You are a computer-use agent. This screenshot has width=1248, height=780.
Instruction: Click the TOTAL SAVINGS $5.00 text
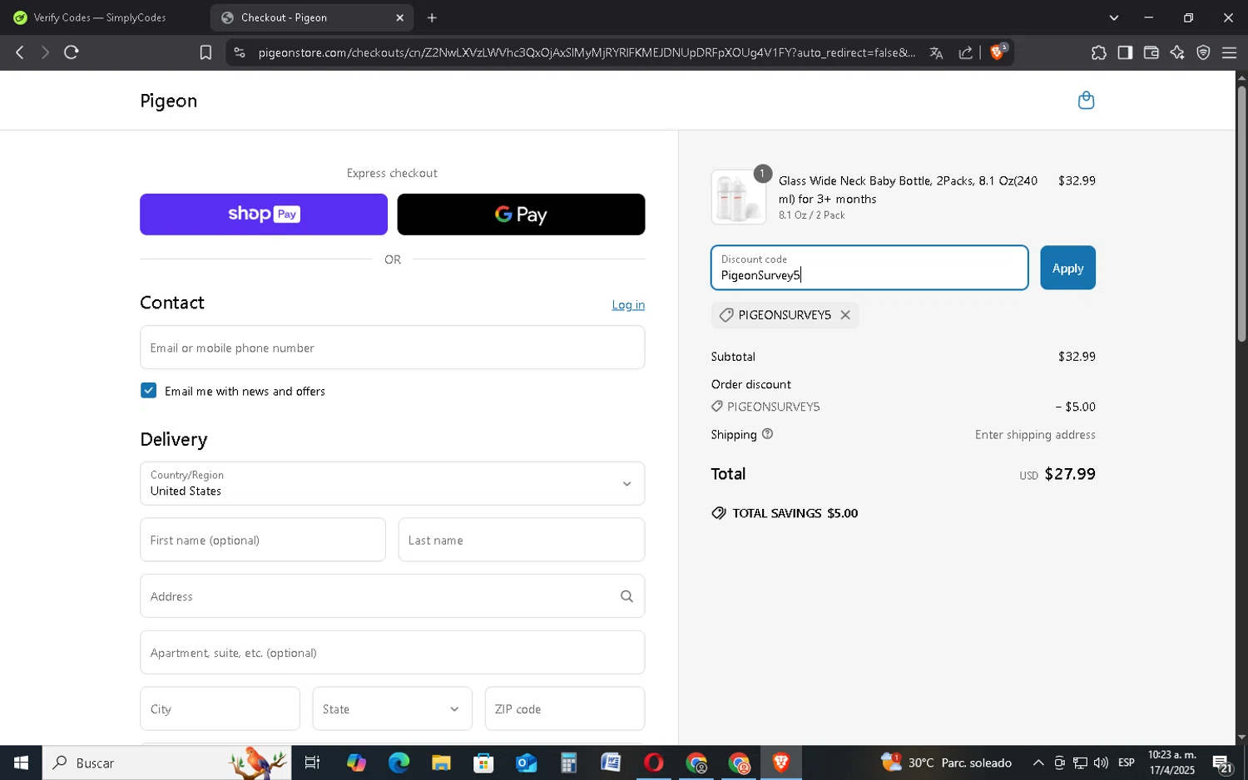[795, 513]
